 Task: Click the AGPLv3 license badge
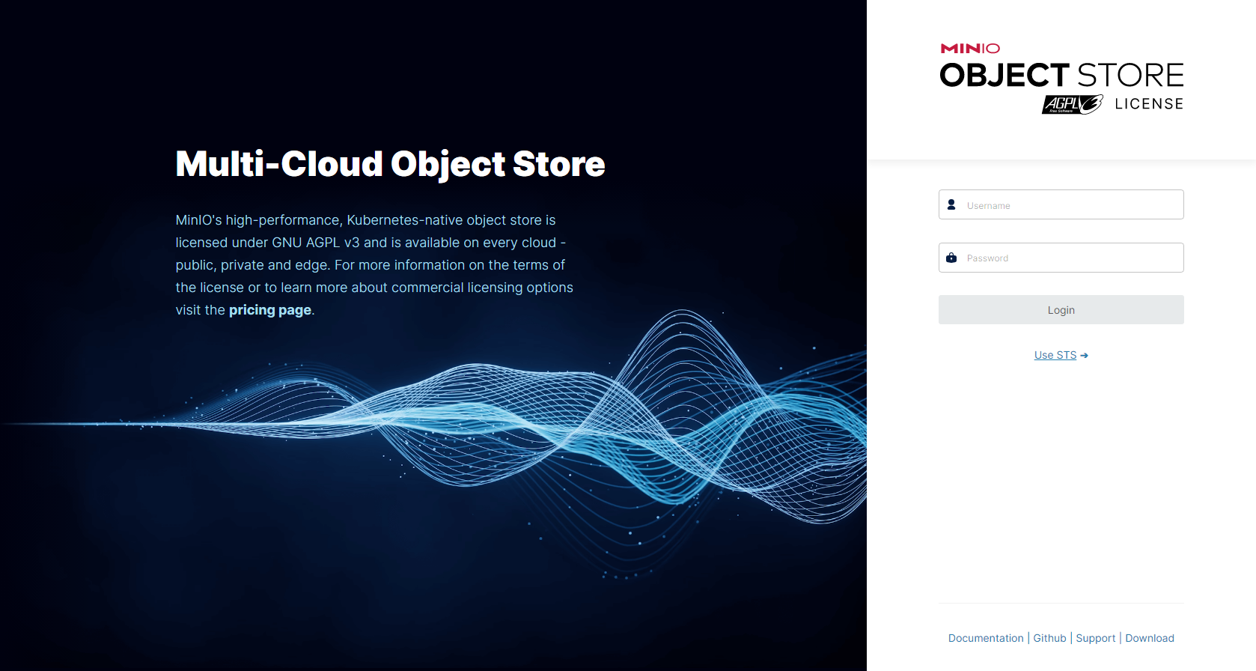click(1073, 104)
